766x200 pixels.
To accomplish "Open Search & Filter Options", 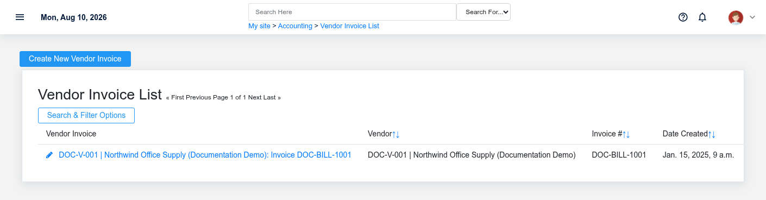I will [x=86, y=115].
